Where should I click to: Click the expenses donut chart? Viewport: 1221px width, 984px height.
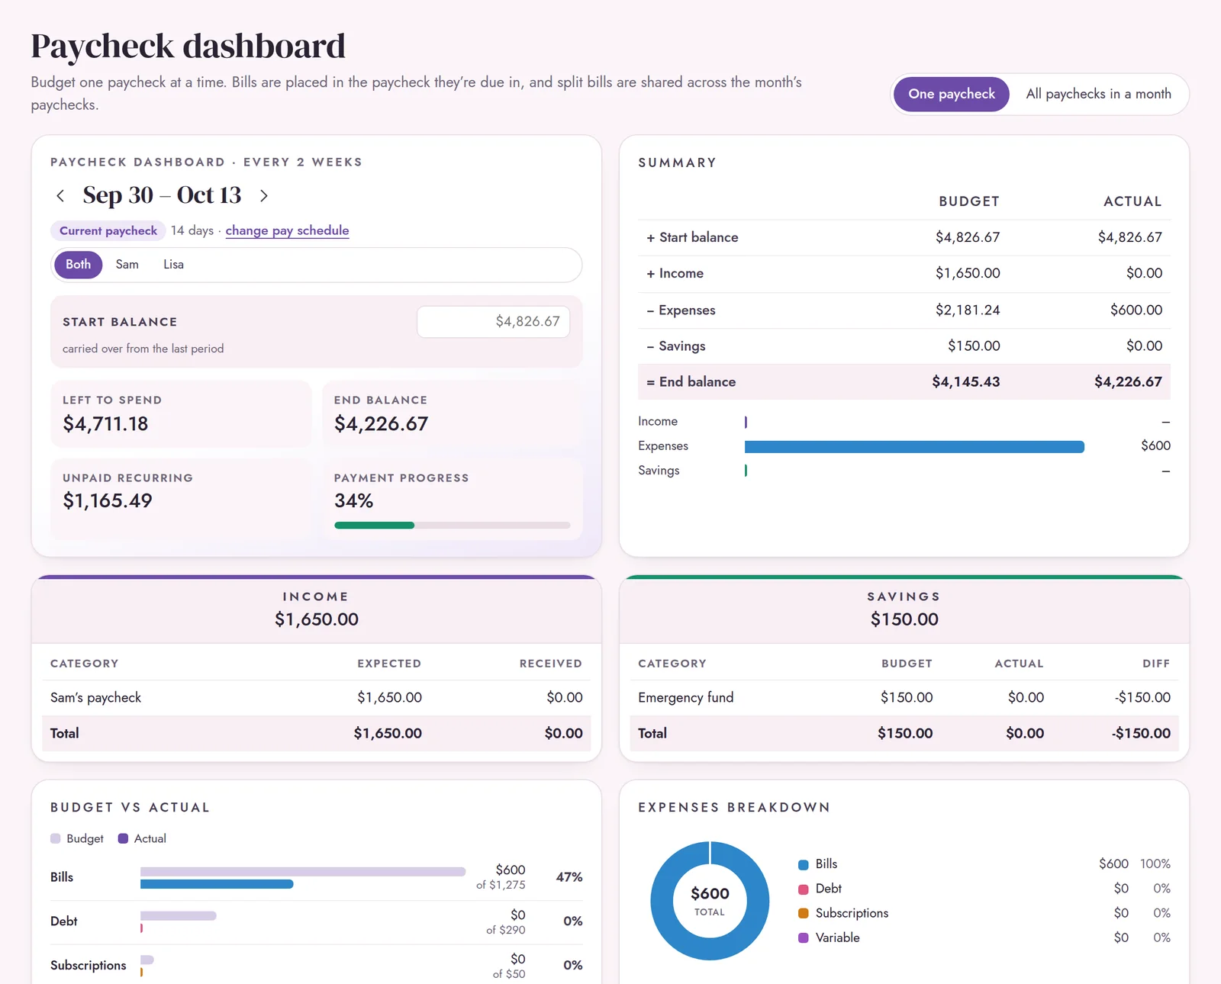click(x=710, y=901)
